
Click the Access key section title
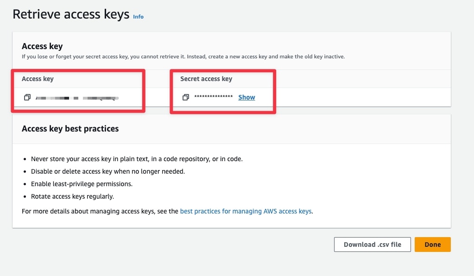tap(42, 46)
